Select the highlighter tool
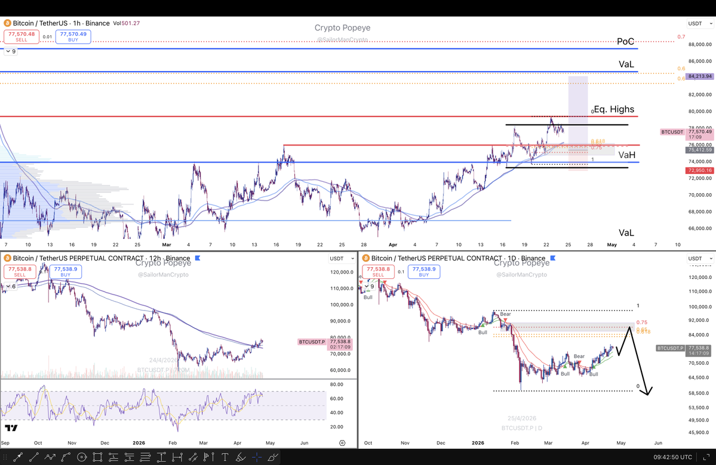This screenshot has width=716, height=465. (x=241, y=457)
